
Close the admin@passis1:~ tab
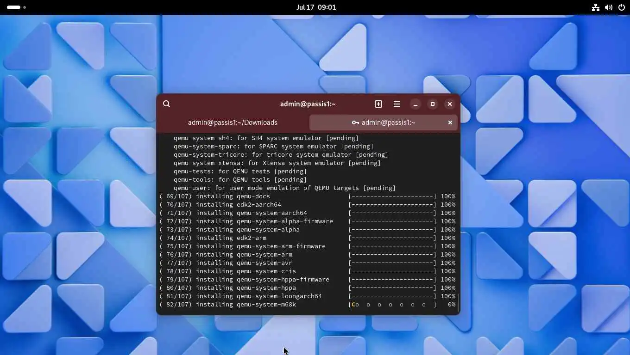click(450, 122)
